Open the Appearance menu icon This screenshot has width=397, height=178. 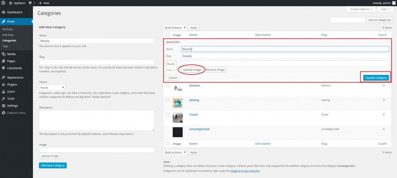(3, 77)
